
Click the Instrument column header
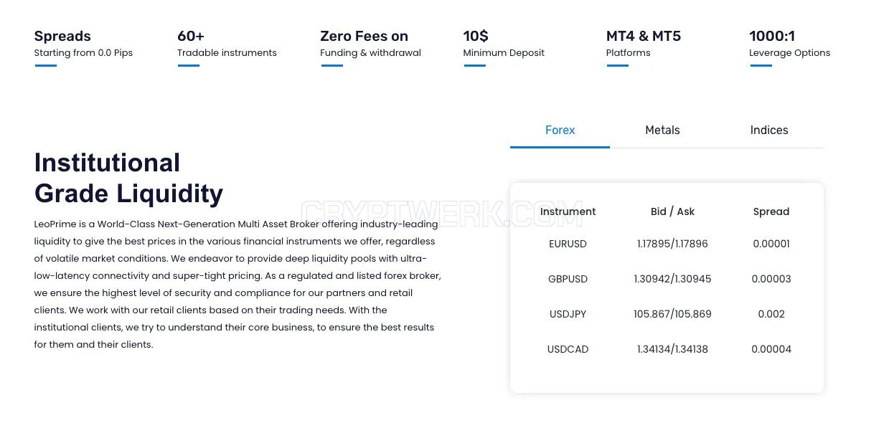pos(568,211)
